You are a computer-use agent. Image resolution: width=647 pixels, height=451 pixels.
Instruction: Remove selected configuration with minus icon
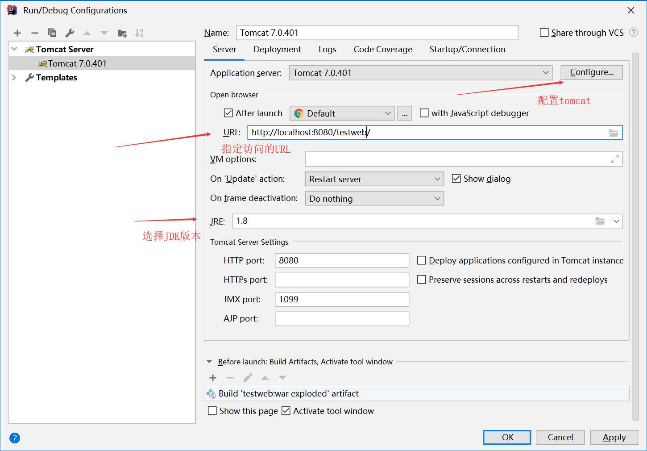click(35, 33)
